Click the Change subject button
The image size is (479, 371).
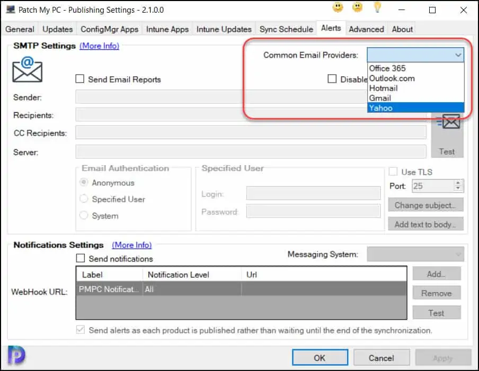425,205
